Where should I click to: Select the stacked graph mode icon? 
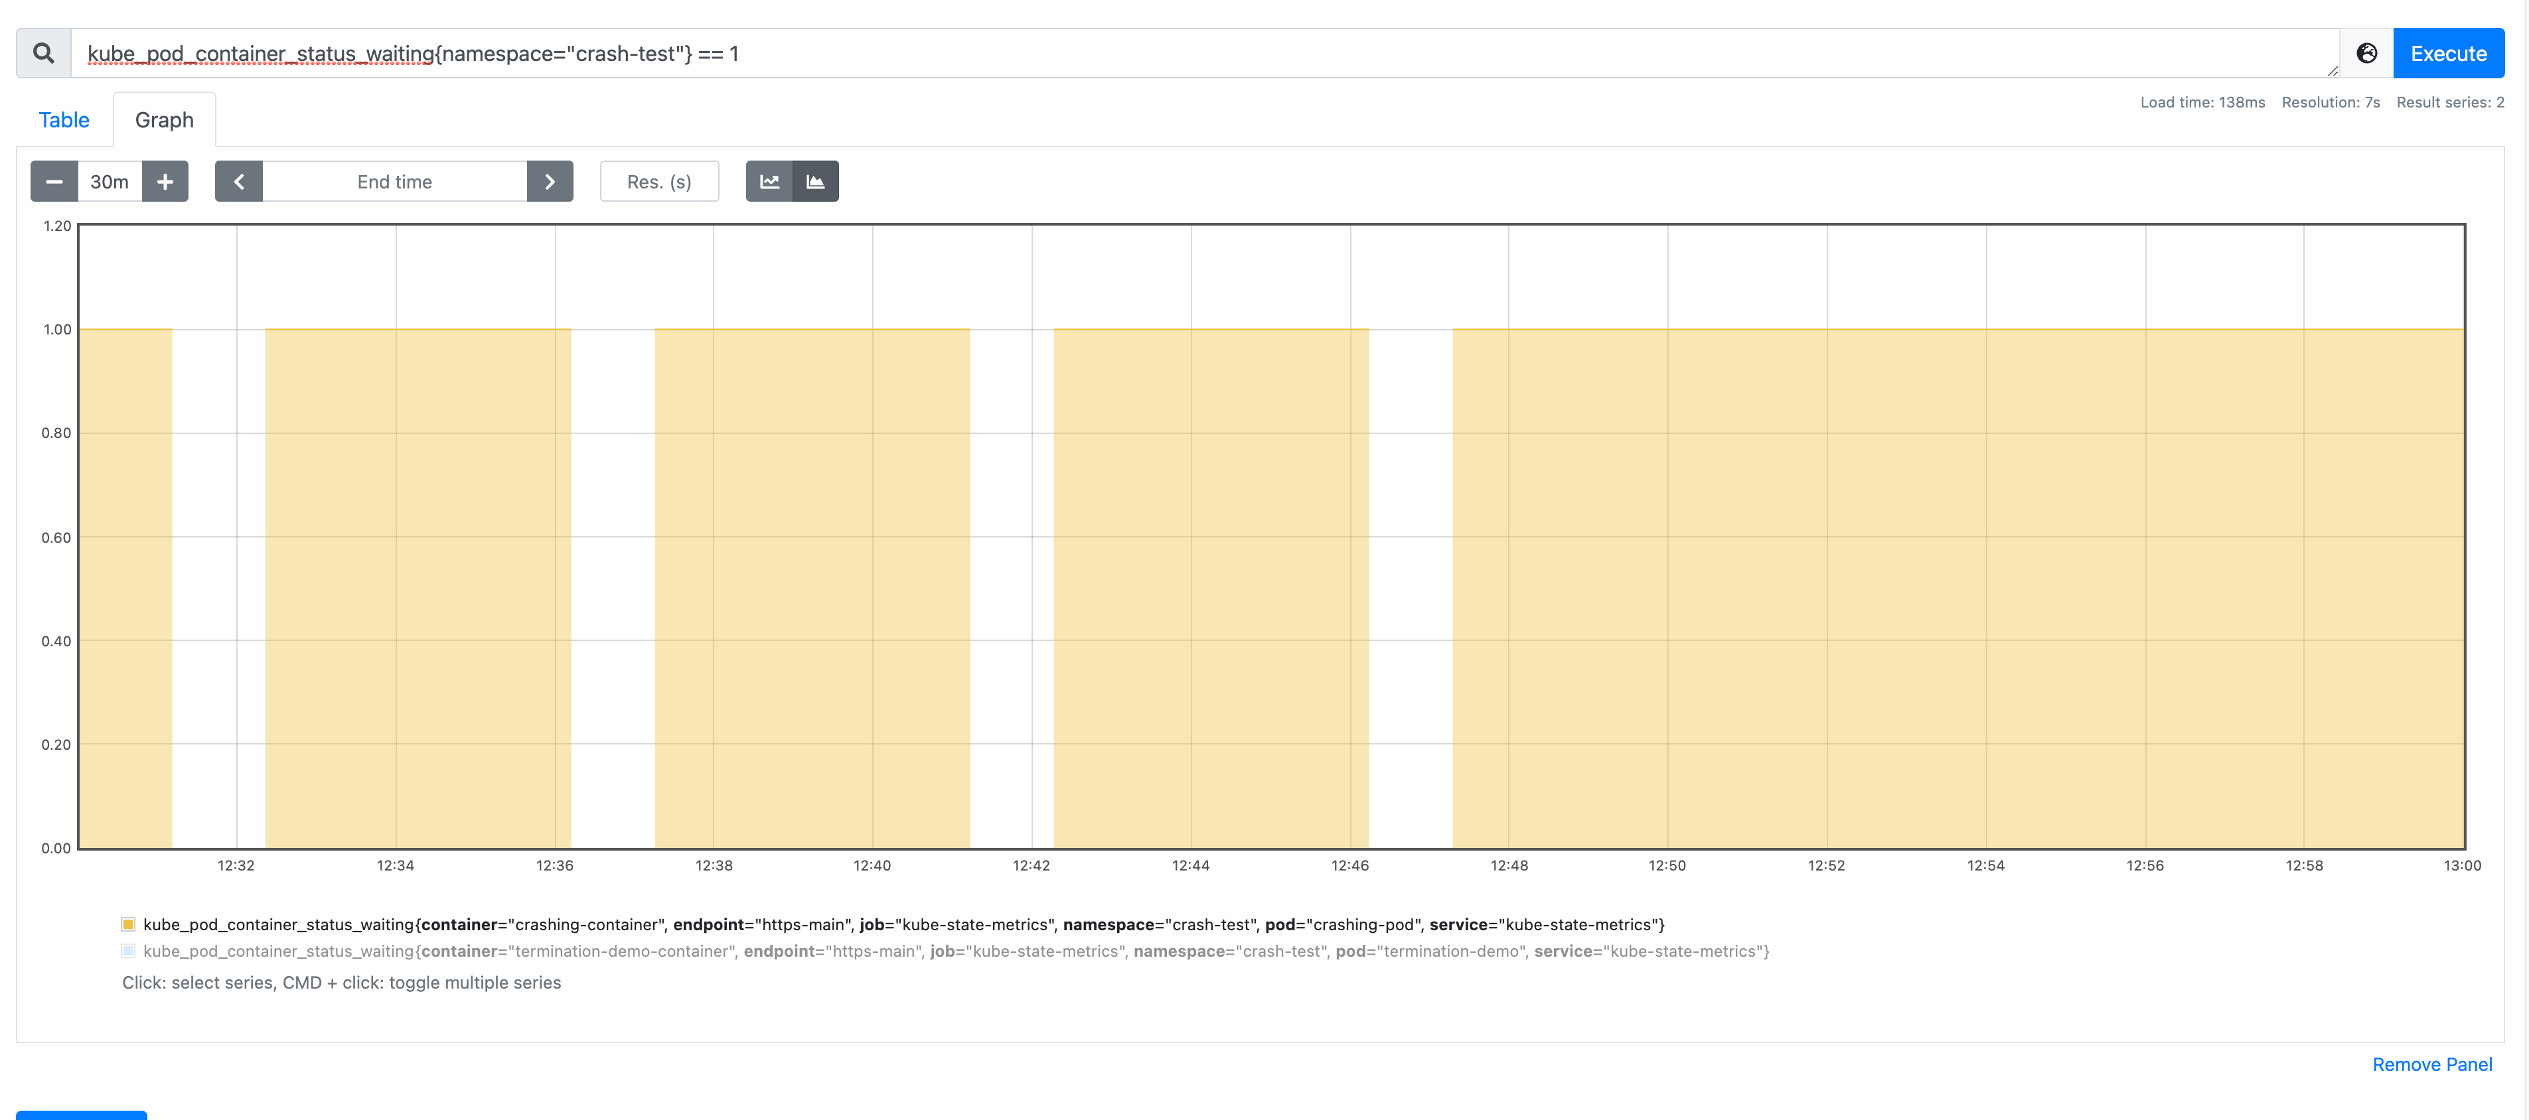click(x=816, y=180)
